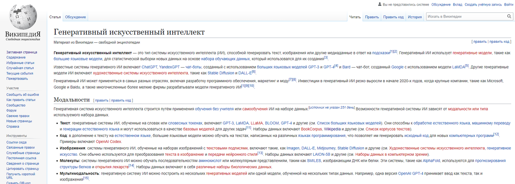Open the 'Google' link in the intro

pos(397,67)
